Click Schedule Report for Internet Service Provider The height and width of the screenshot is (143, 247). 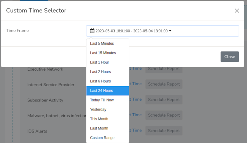coord(164,84)
